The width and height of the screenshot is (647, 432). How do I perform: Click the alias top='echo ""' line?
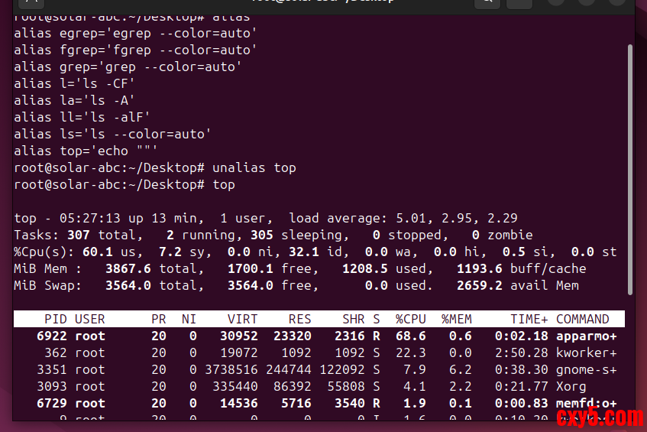pos(86,151)
